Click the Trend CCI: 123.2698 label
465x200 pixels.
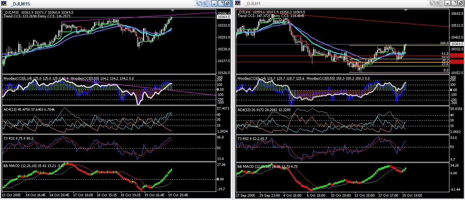[20, 17]
